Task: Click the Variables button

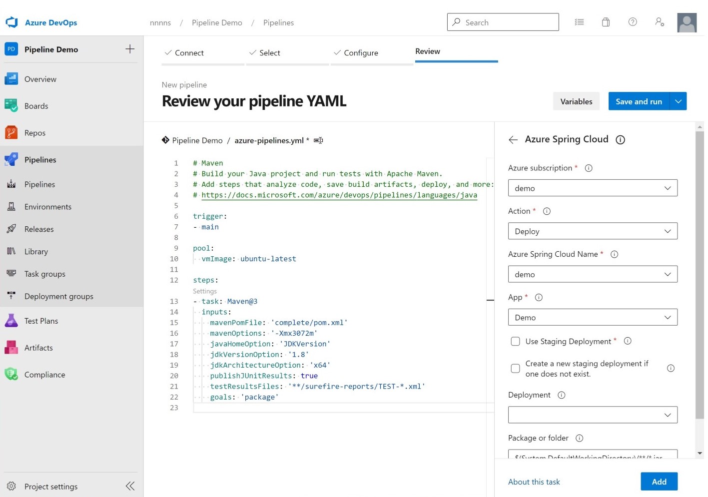Action: coord(576,101)
